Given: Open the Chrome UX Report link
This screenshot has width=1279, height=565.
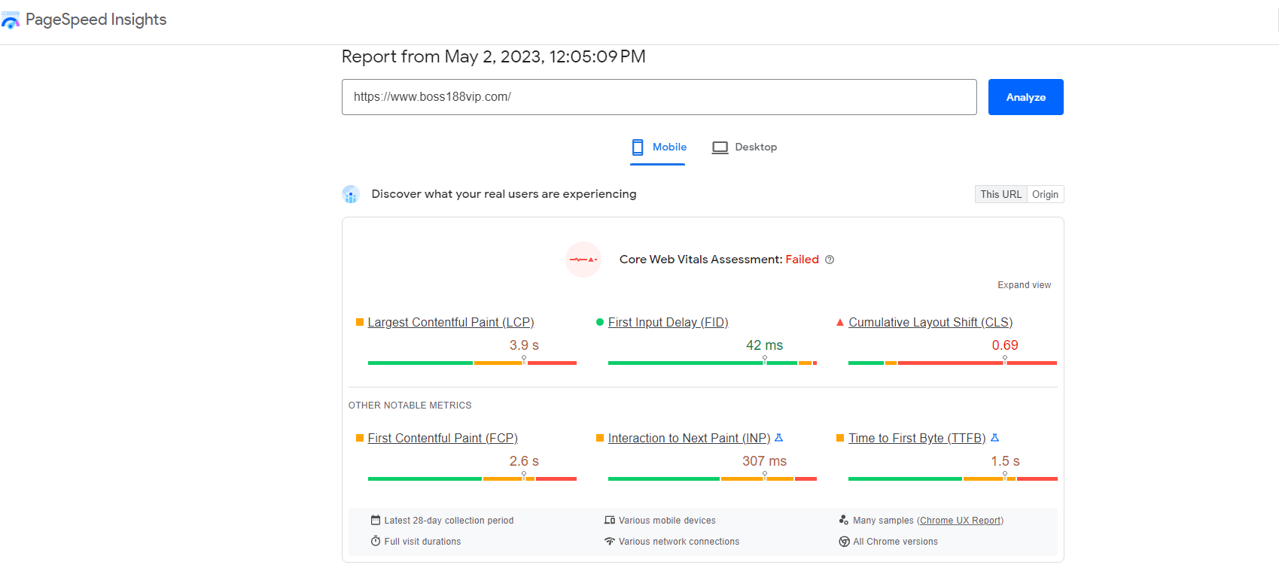Looking at the screenshot, I should [x=960, y=521].
